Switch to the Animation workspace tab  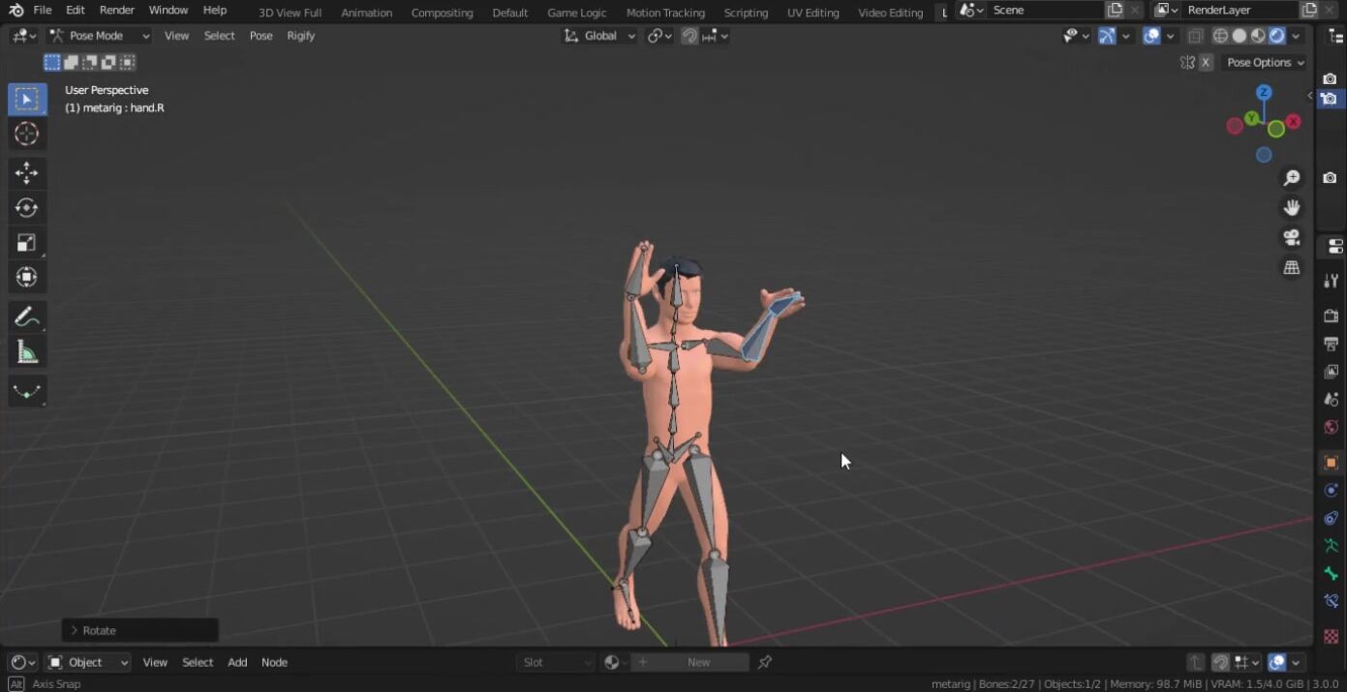coord(366,13)
